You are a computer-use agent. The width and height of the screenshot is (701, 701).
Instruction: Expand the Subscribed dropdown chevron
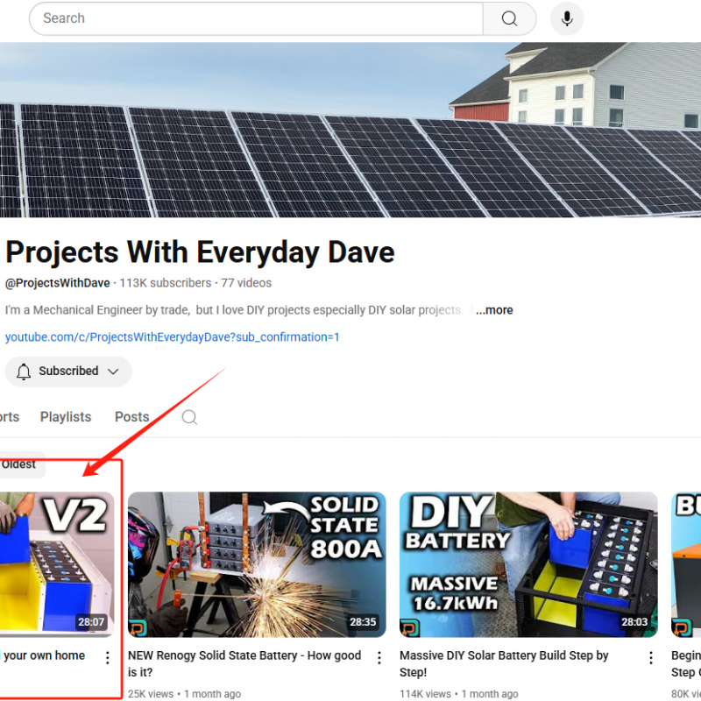tap(113, 372)
